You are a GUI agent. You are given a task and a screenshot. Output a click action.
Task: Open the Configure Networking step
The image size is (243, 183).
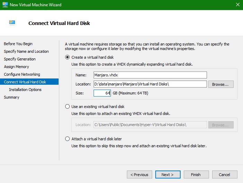(x=22, y=74)
